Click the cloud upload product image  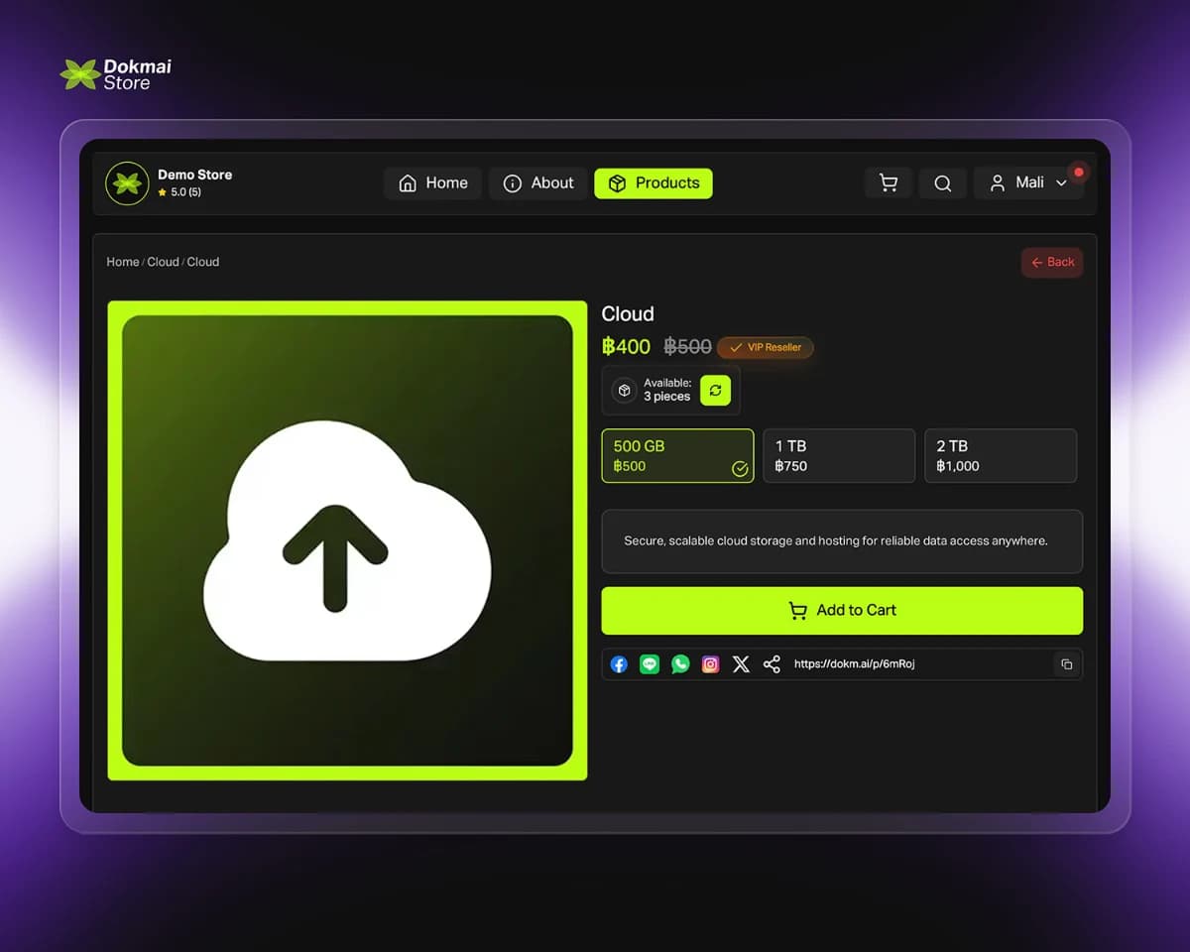coord(347,540)
